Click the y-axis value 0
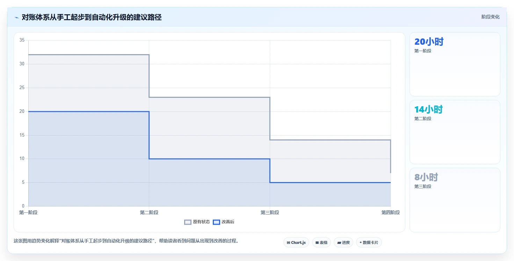Screen dimensions: 514x261 pos(23,206)
